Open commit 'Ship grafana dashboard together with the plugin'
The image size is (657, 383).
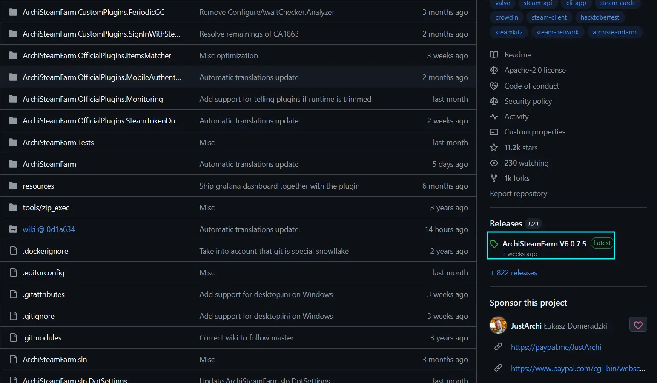[279, 186]
